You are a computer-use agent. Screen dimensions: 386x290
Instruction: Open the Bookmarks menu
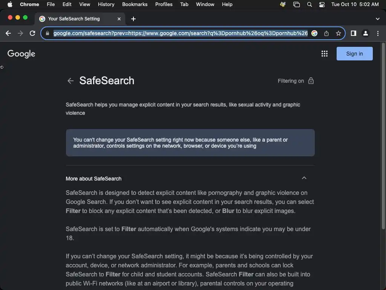[135, 5]
